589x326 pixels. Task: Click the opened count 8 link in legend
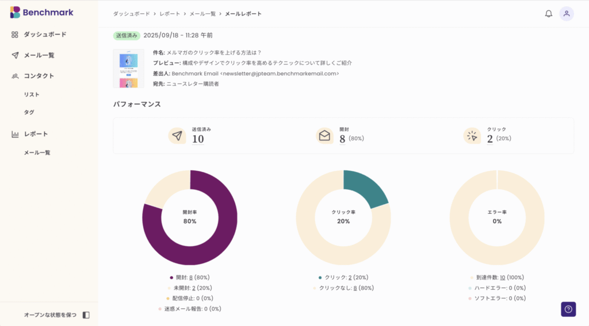tap(190, 277)
